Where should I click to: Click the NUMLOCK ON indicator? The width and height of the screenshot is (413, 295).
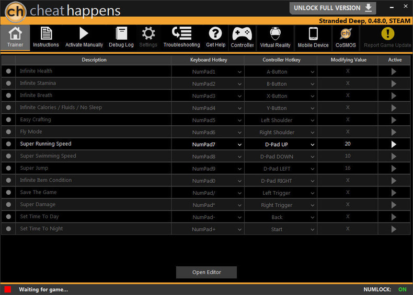pos(385,289)
